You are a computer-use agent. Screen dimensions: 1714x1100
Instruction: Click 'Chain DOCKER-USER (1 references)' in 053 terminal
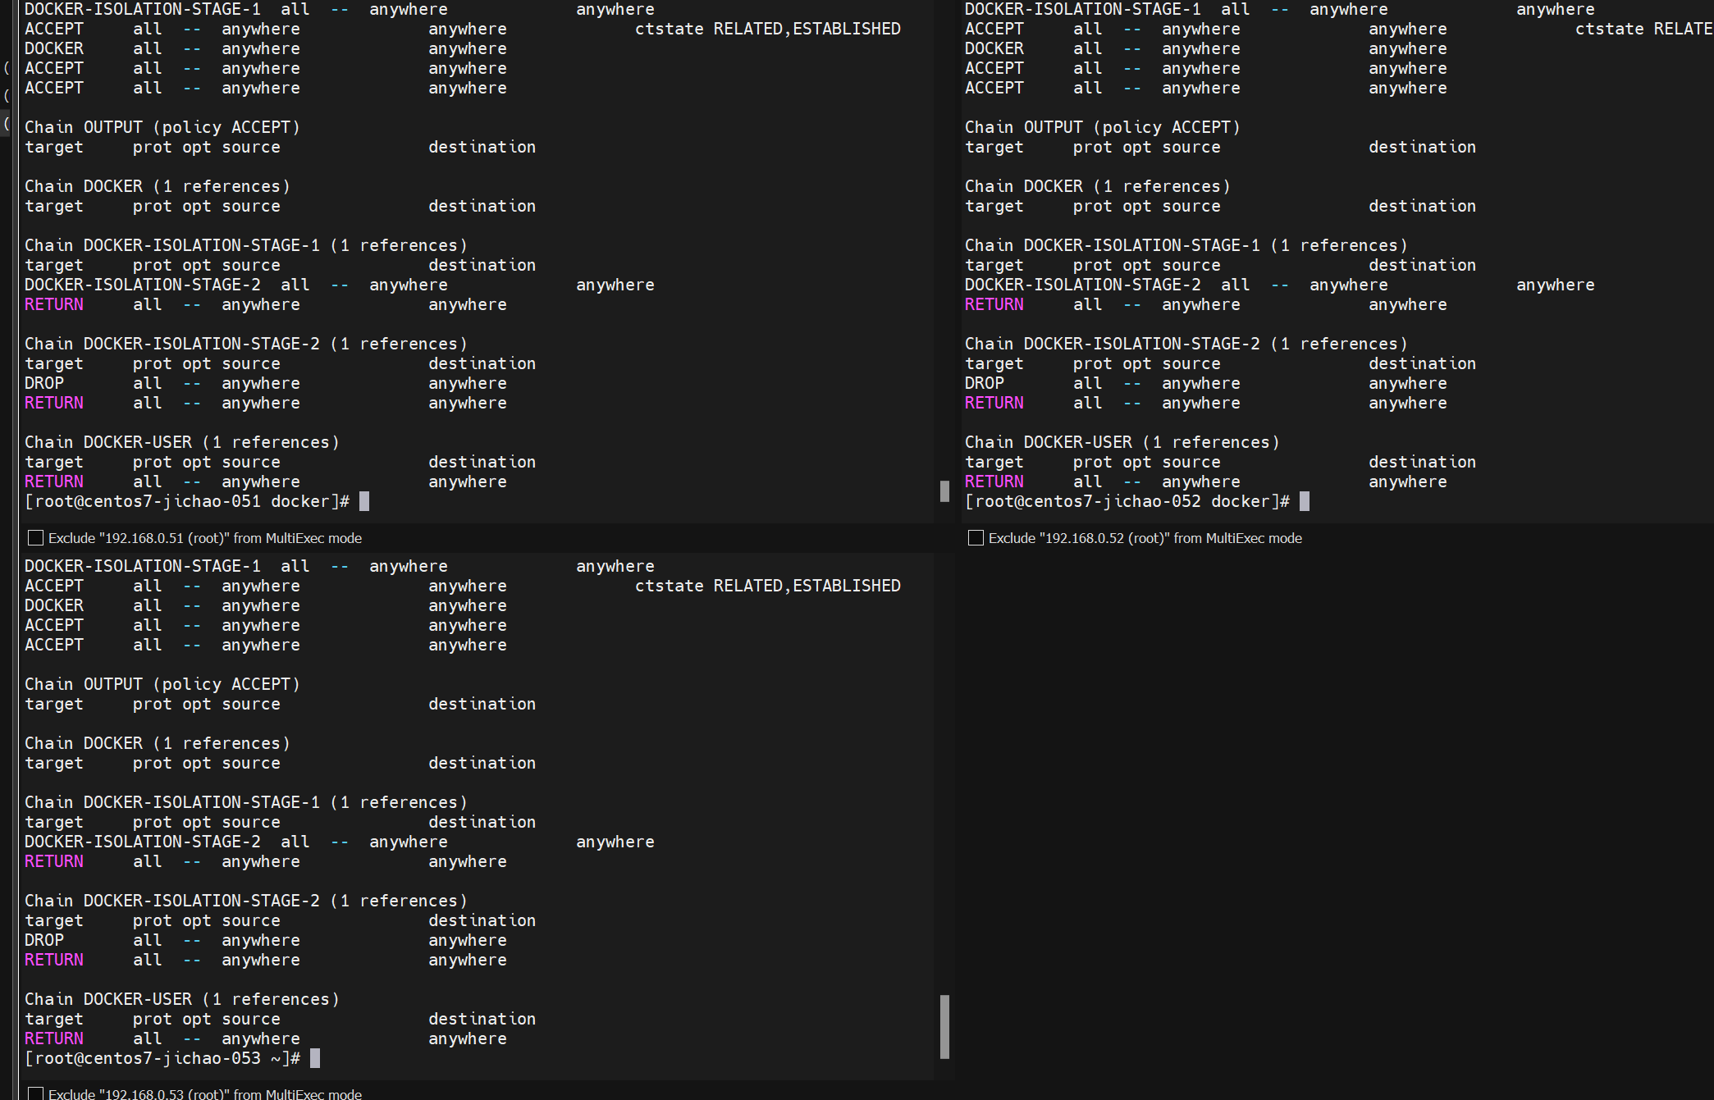coord(182,999)
